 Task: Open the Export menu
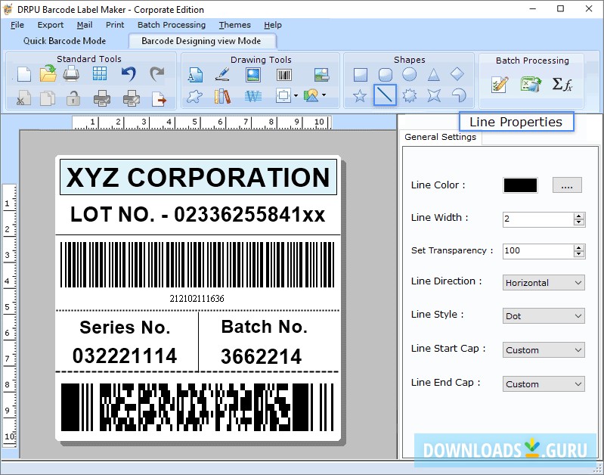pos(51,25)
